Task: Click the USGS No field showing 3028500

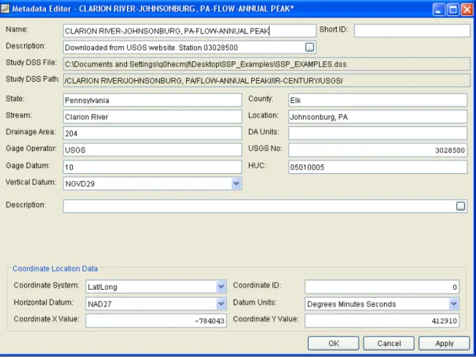Action: point(377,150)
